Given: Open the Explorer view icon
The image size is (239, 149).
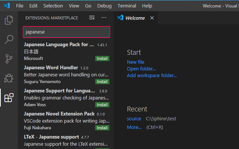Looking at the screenshot, I should coord(9,20).
